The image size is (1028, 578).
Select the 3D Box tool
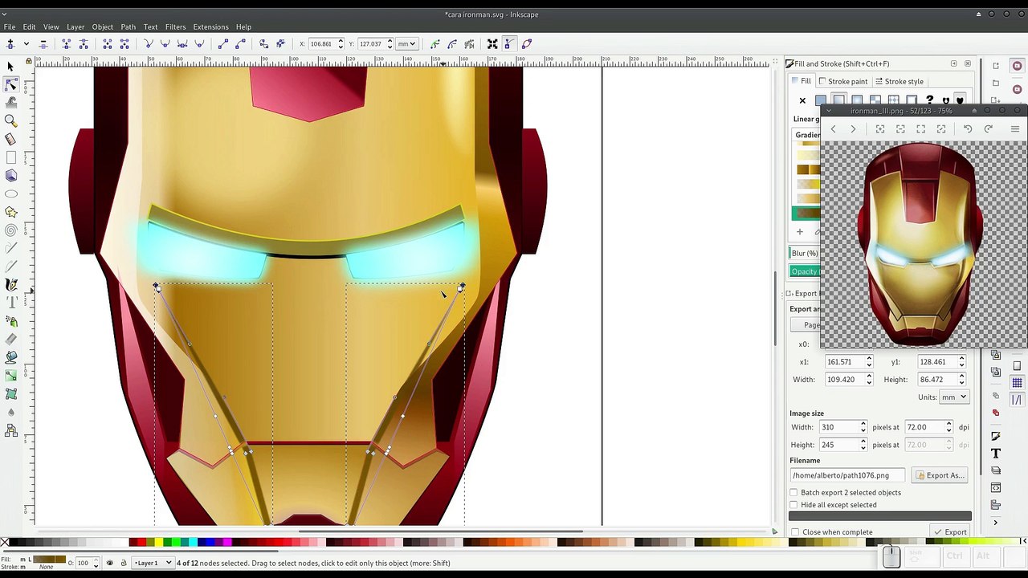[10, 176]
